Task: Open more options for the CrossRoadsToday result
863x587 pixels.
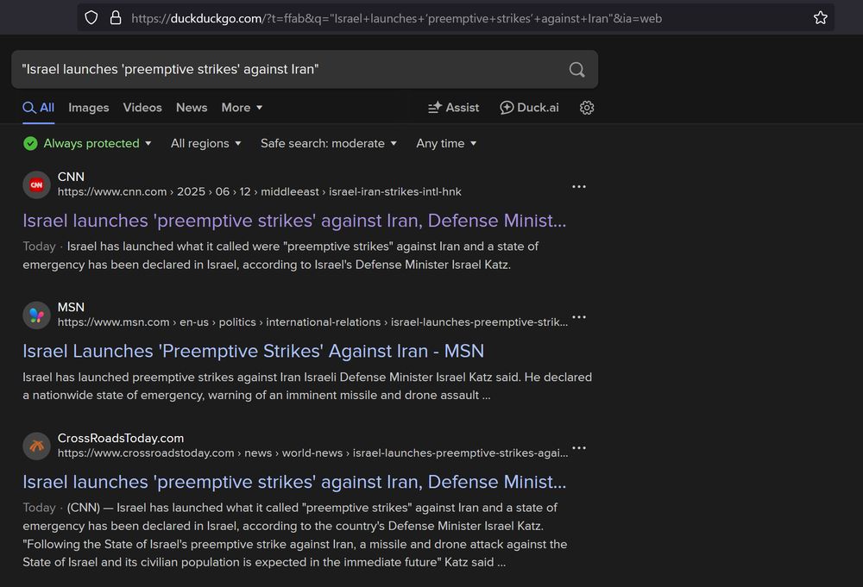Action: click(x=579, y=448)
